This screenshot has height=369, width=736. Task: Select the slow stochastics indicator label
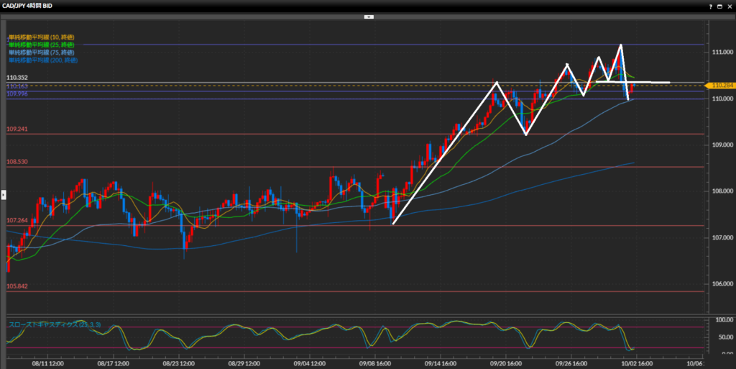(x=55, y=325)
